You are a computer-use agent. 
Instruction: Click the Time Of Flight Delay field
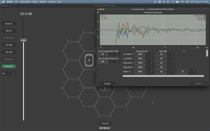[102, 61]
